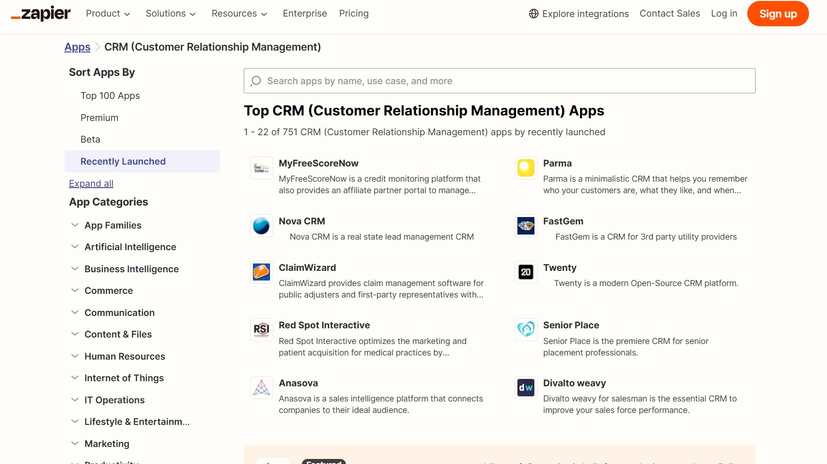
Task: Click the Twenty app icon
Action: pos(526,272)
